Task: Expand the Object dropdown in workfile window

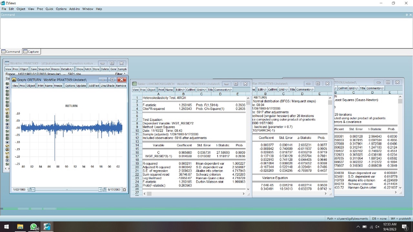Action: point(24,69)
